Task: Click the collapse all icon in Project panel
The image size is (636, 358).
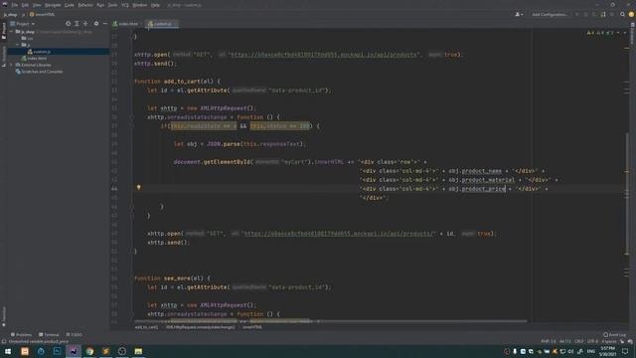Action: click(x=85, y=24)
